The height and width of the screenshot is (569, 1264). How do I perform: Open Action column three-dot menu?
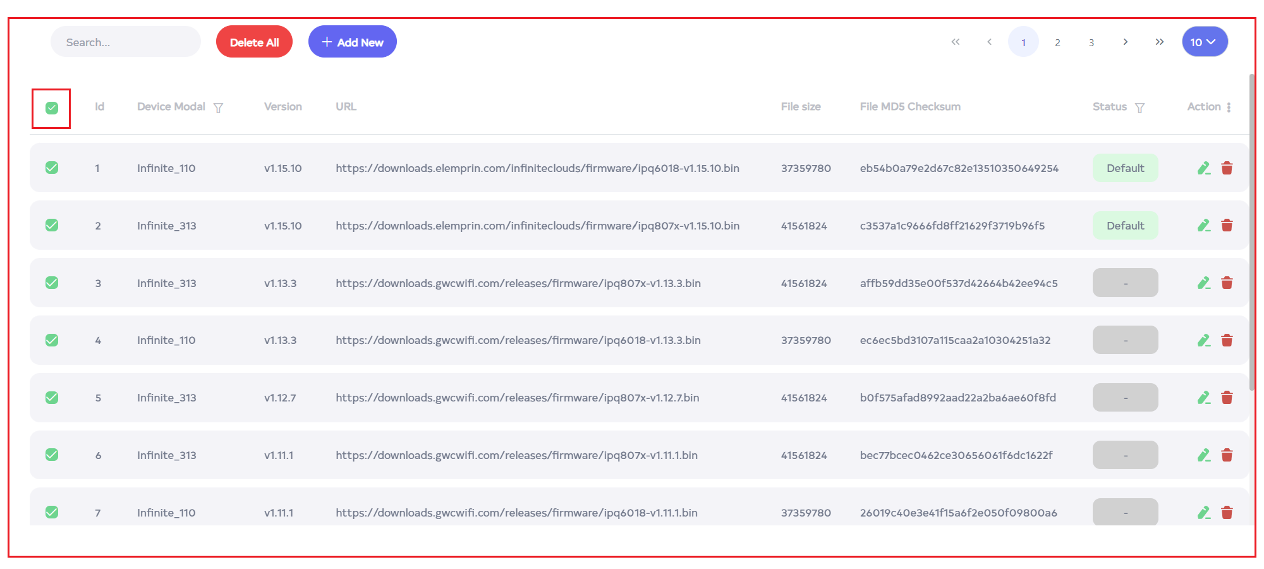[x=1229, y=107]
